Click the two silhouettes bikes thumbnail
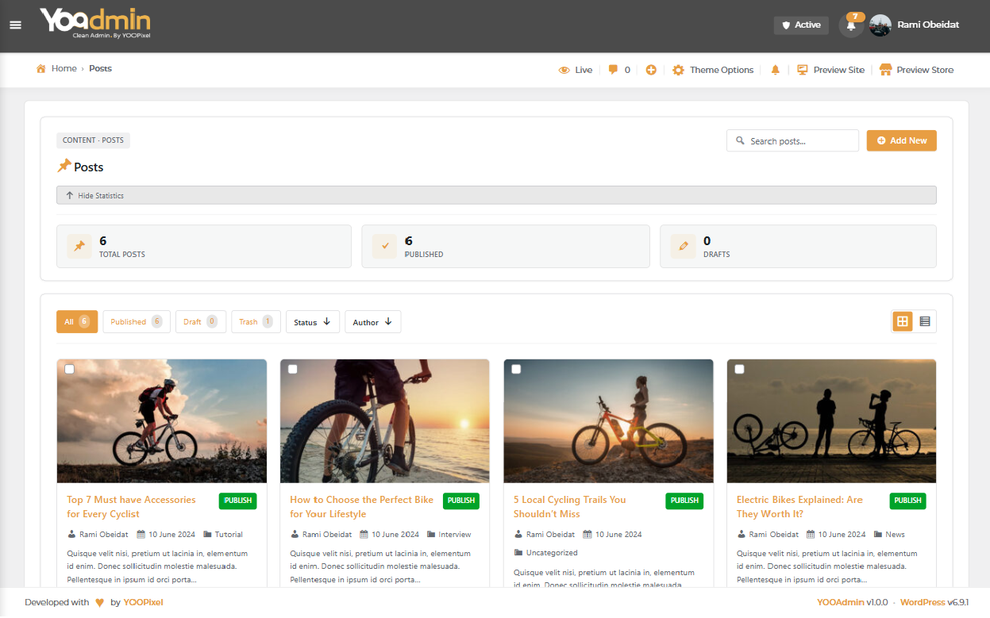The width and height of the screenshot is (990, 618). pyautogui.click(x=831, y=421)
